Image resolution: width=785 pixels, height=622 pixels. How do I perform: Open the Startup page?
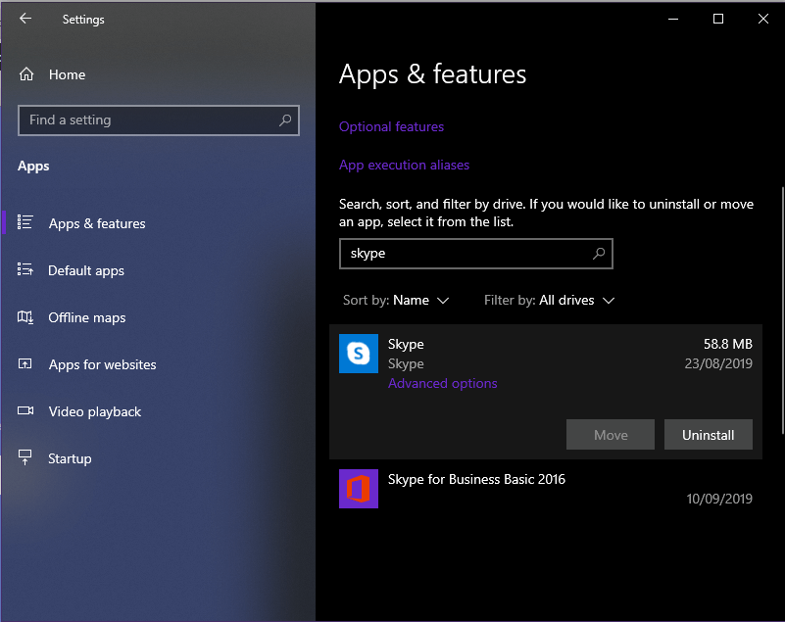pos(71,458)
